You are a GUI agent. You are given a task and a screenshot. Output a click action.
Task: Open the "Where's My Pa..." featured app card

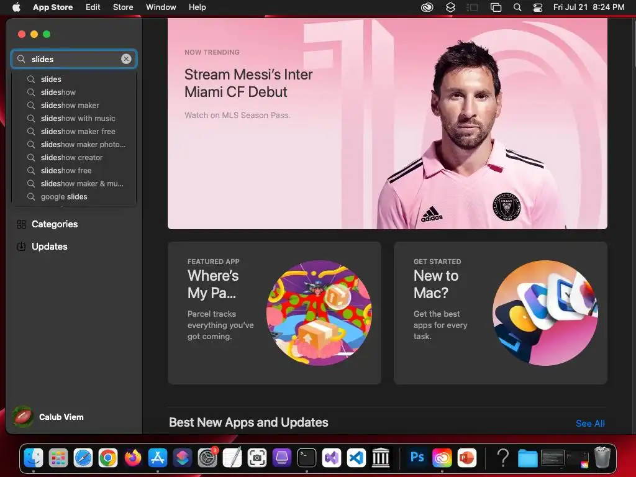click(274, 313)
